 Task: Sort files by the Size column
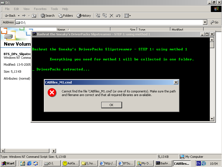(123, 30)
